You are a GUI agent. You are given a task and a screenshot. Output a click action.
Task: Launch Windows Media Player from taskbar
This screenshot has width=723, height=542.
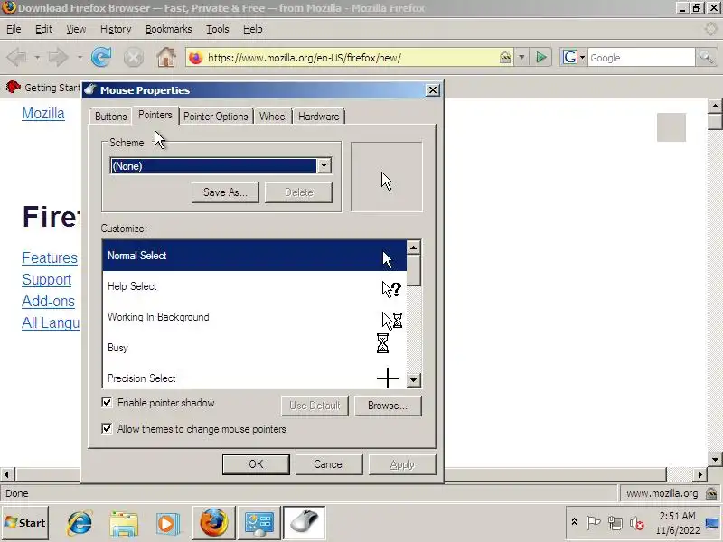tap(167, 523)
